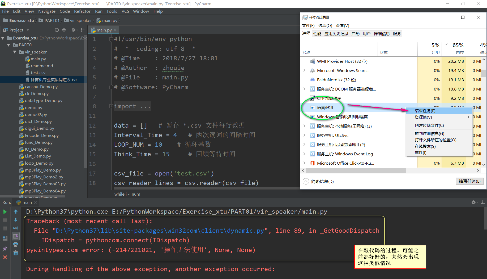Collapse all in Project panel
487x279 pixels.
(x=64, y=30)
